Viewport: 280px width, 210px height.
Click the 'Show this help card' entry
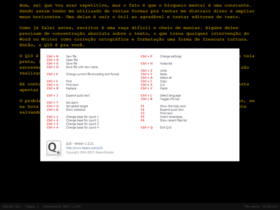tap(173, 106)
